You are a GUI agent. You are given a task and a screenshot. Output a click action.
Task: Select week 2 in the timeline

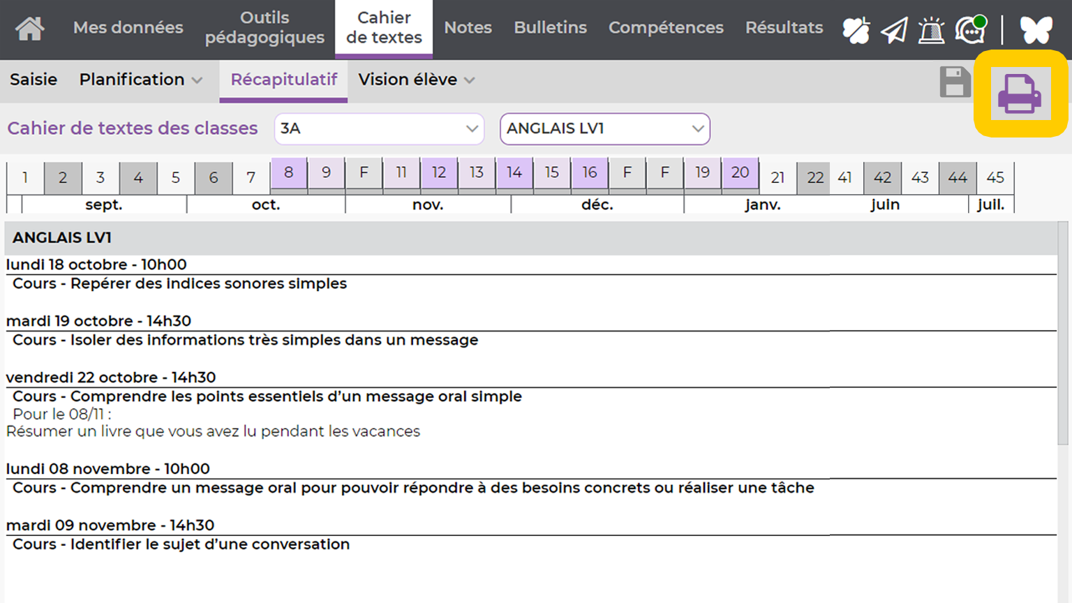[x=63, y=178]
